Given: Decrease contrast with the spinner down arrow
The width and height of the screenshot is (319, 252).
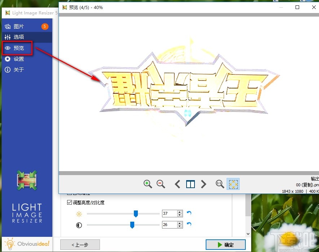Looking at the screenshot, I should click(x=180, y=226).
